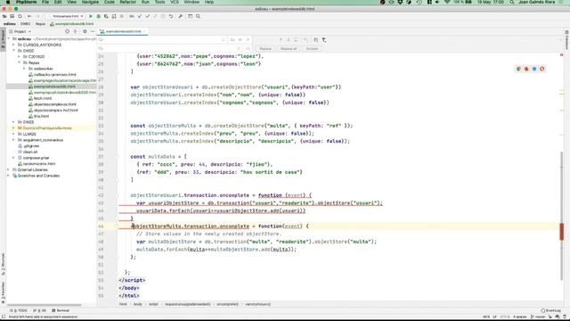Open page in Safari browser icon

tap(534, 69)
